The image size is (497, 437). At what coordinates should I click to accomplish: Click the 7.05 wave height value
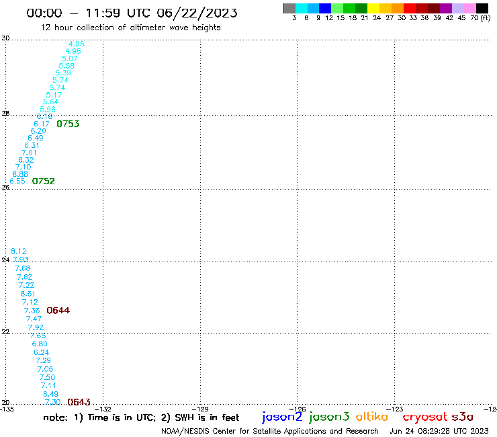tap(45, 369)
